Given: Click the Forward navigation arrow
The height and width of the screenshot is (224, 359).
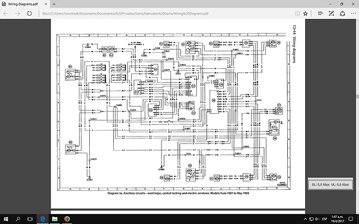Looking at the screenshot, I should pos(17,13).
